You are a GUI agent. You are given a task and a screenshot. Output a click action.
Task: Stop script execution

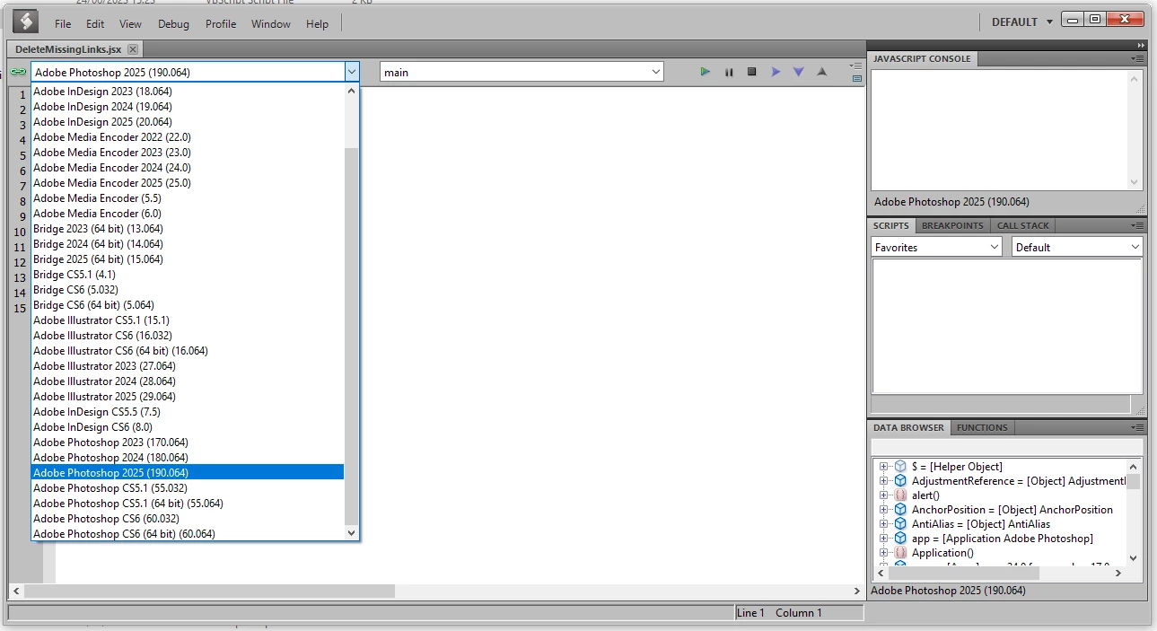click(x=752, y=72)
